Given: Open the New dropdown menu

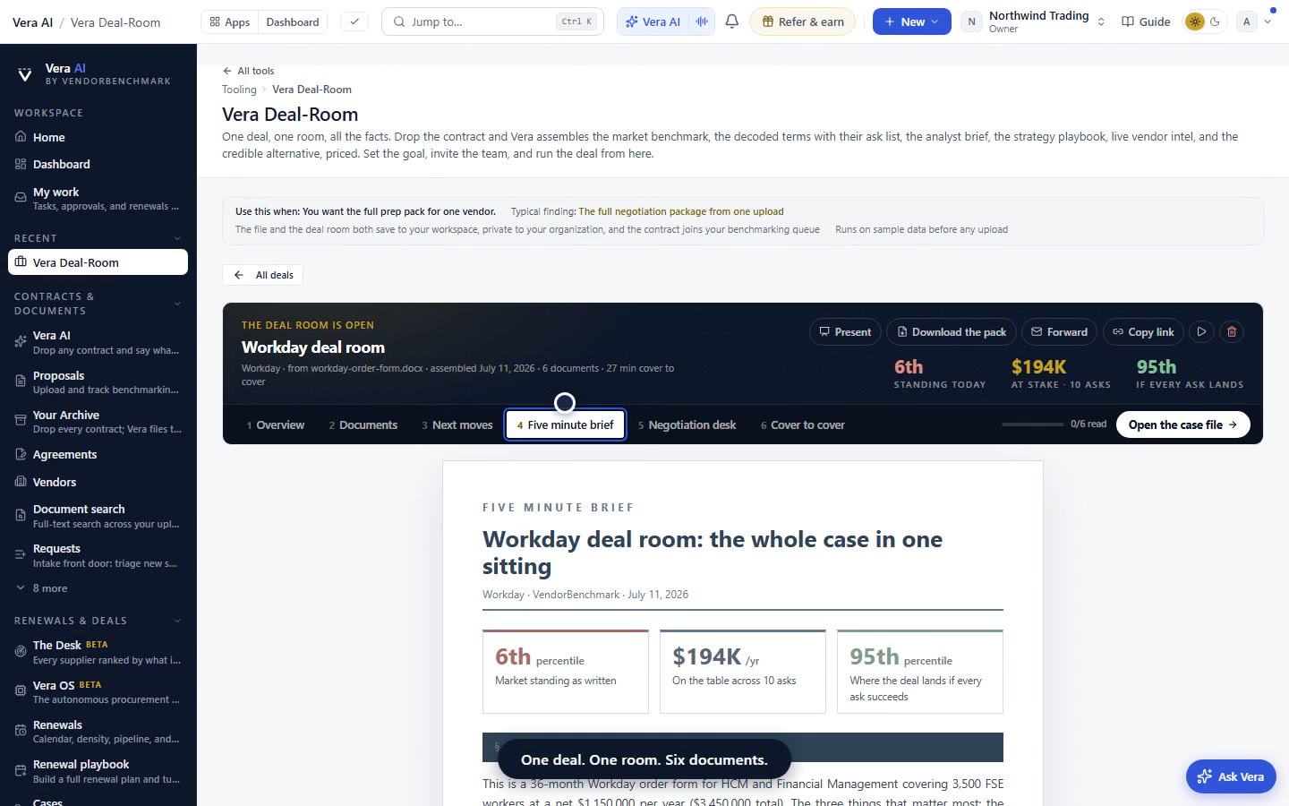Looking at the screenshot, I should click(911, 21).
